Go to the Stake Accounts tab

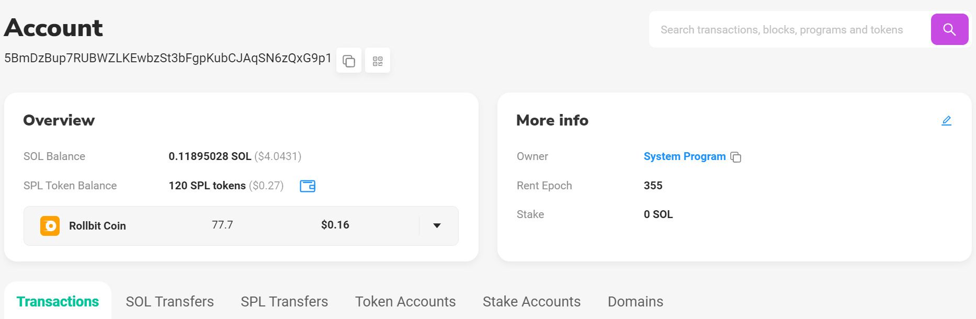click(x=531, y=302)
